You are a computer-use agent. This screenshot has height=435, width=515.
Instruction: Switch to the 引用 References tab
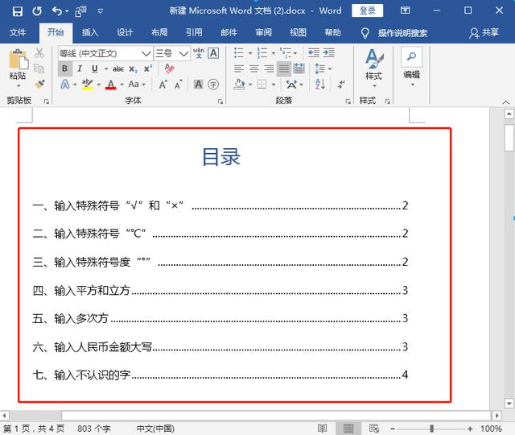[194, 32]
